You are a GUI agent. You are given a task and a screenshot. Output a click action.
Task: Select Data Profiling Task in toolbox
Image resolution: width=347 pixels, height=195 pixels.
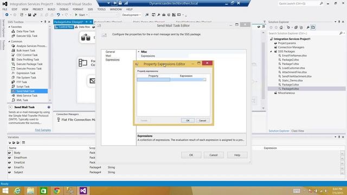(28, 60)
